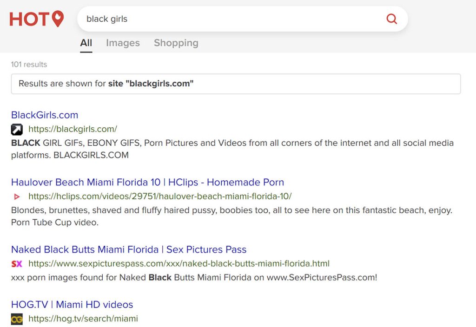This screenshot has height=327, width=476.
Task: Click the red play favicon for the HClips result
Action: (17, 196)
